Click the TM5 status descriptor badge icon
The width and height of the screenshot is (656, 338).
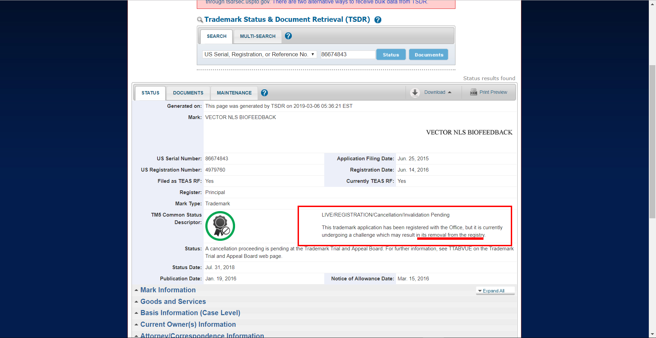coord(220,226)
